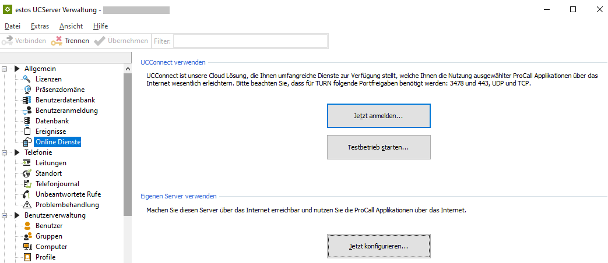
Task: Collapse the Benutzerverwaltung tree node
Action: point(5,215)
